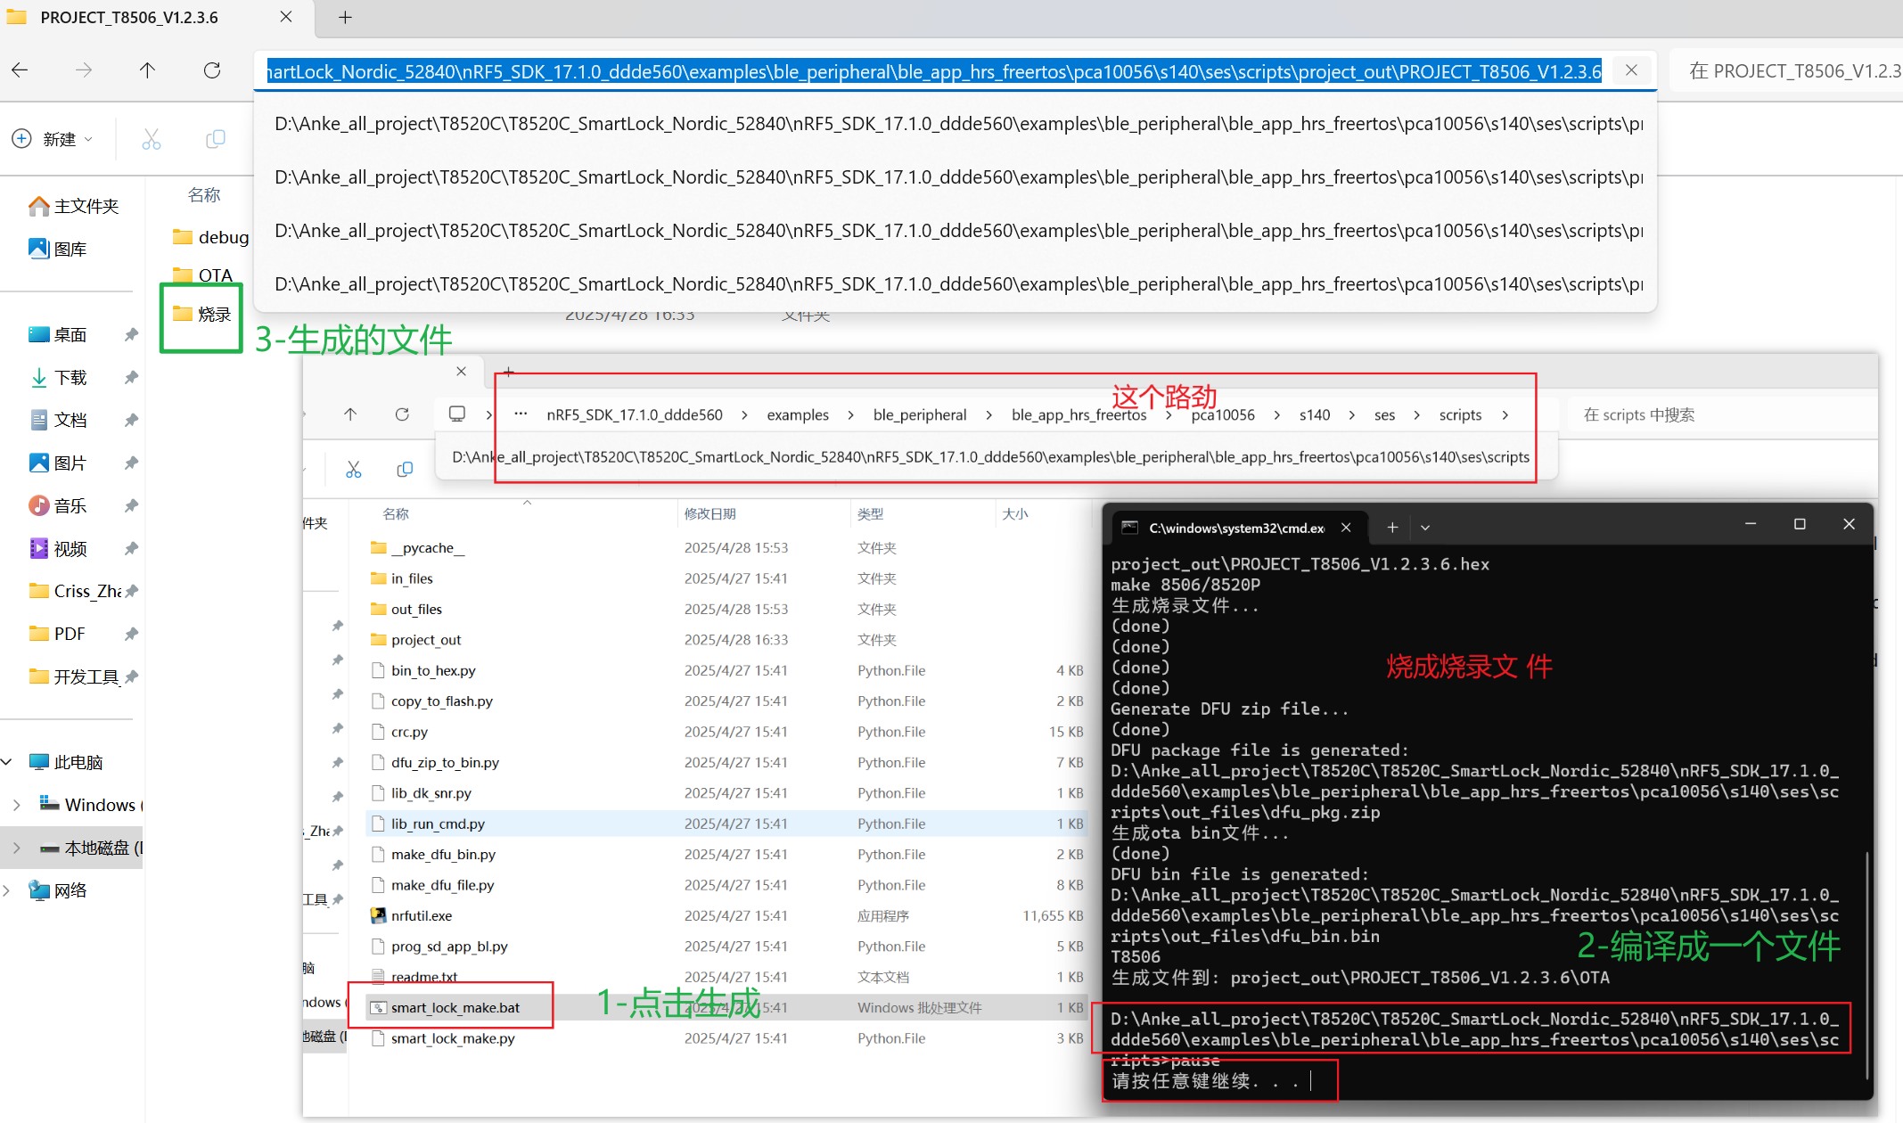
Task: Clear the address bar with X icon
Action: [1631, 70]
